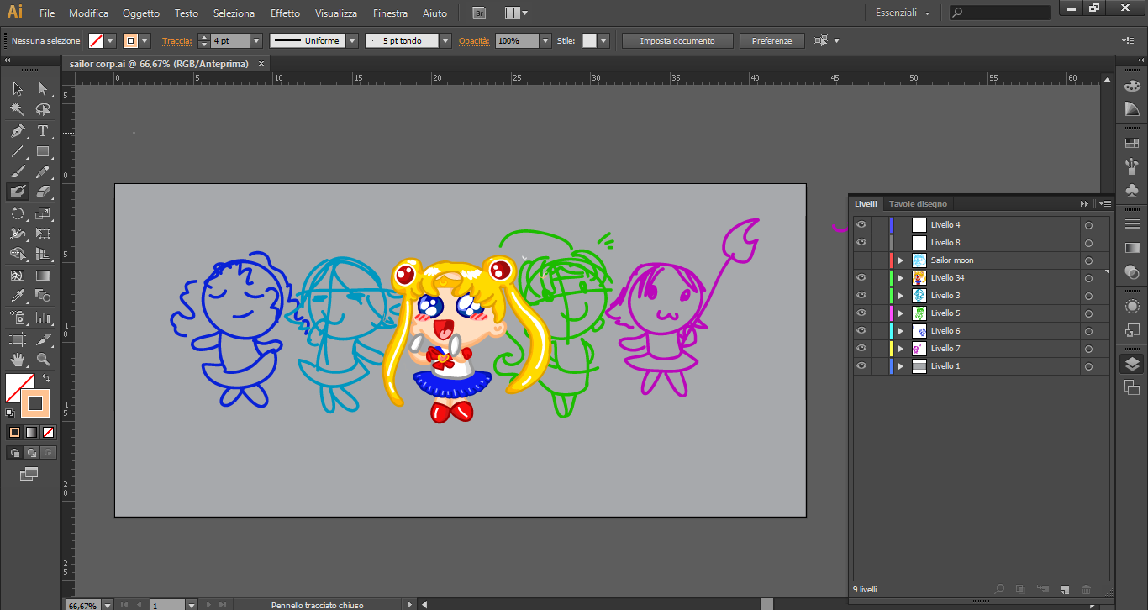1148x610 pixels.
Task: Hide the Livello 34 layer
Action: [861, 277]
